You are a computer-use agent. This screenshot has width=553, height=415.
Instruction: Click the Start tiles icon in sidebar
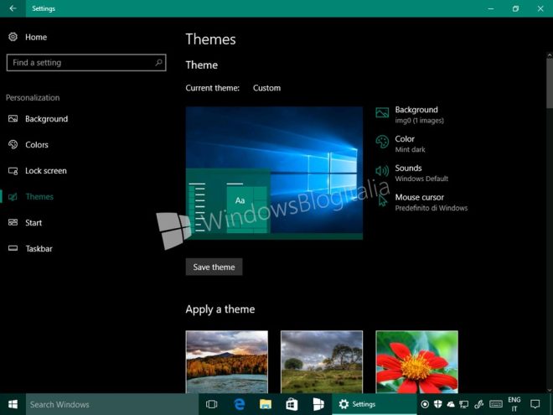(x=13, y=222)
